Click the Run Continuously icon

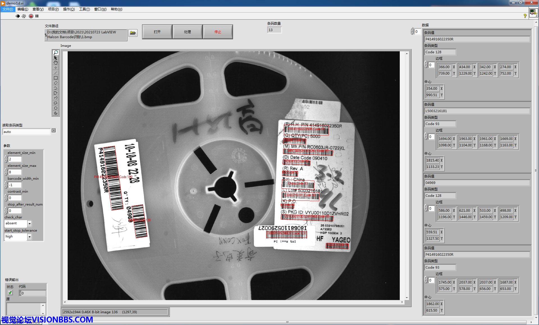[24, 16]
